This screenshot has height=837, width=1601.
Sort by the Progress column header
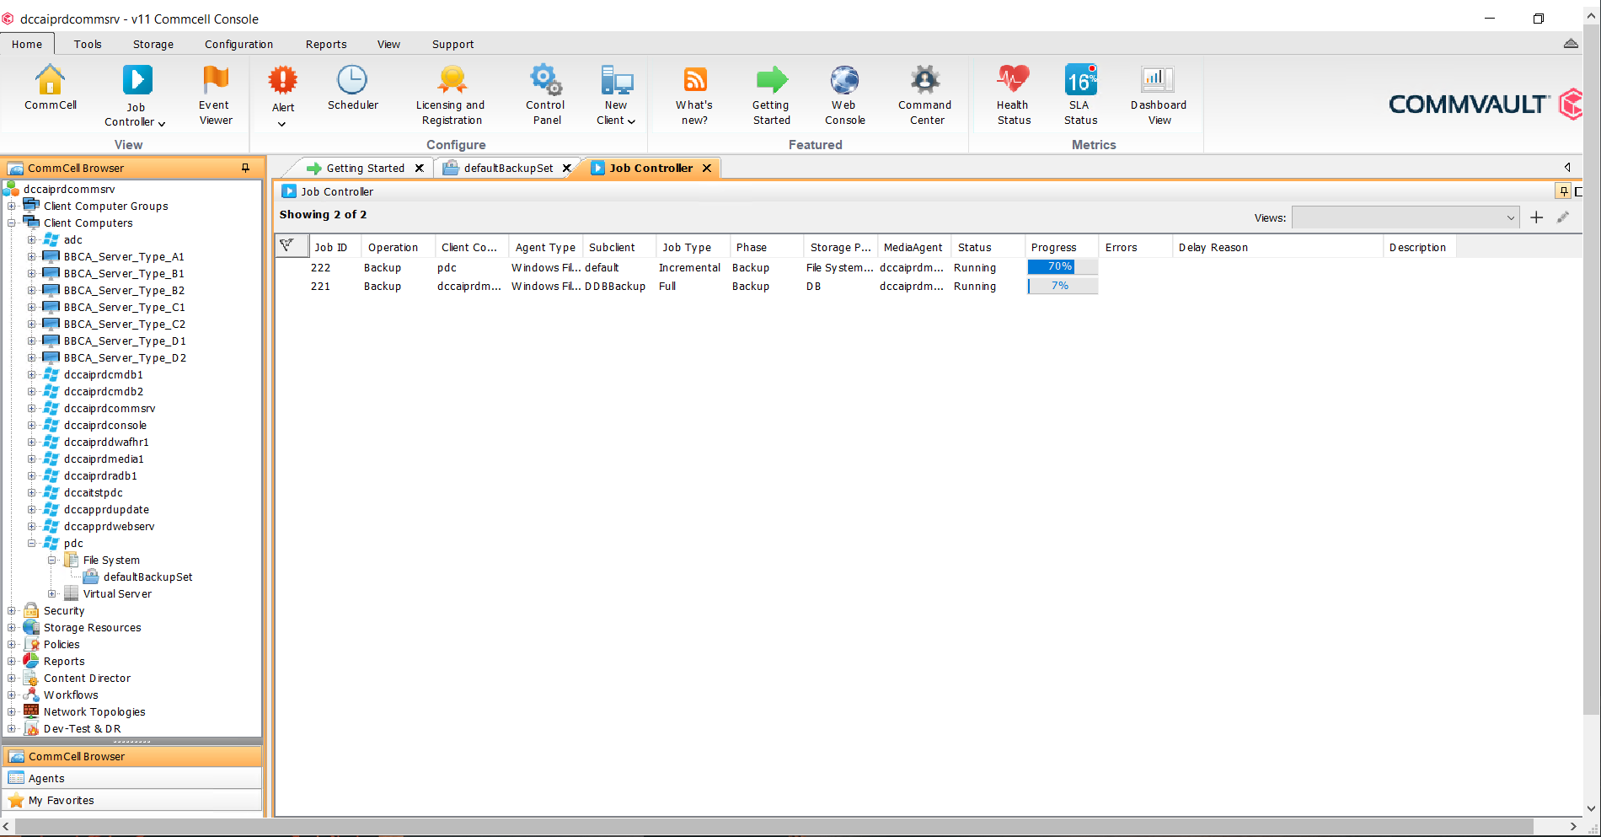pos(1061,247)
